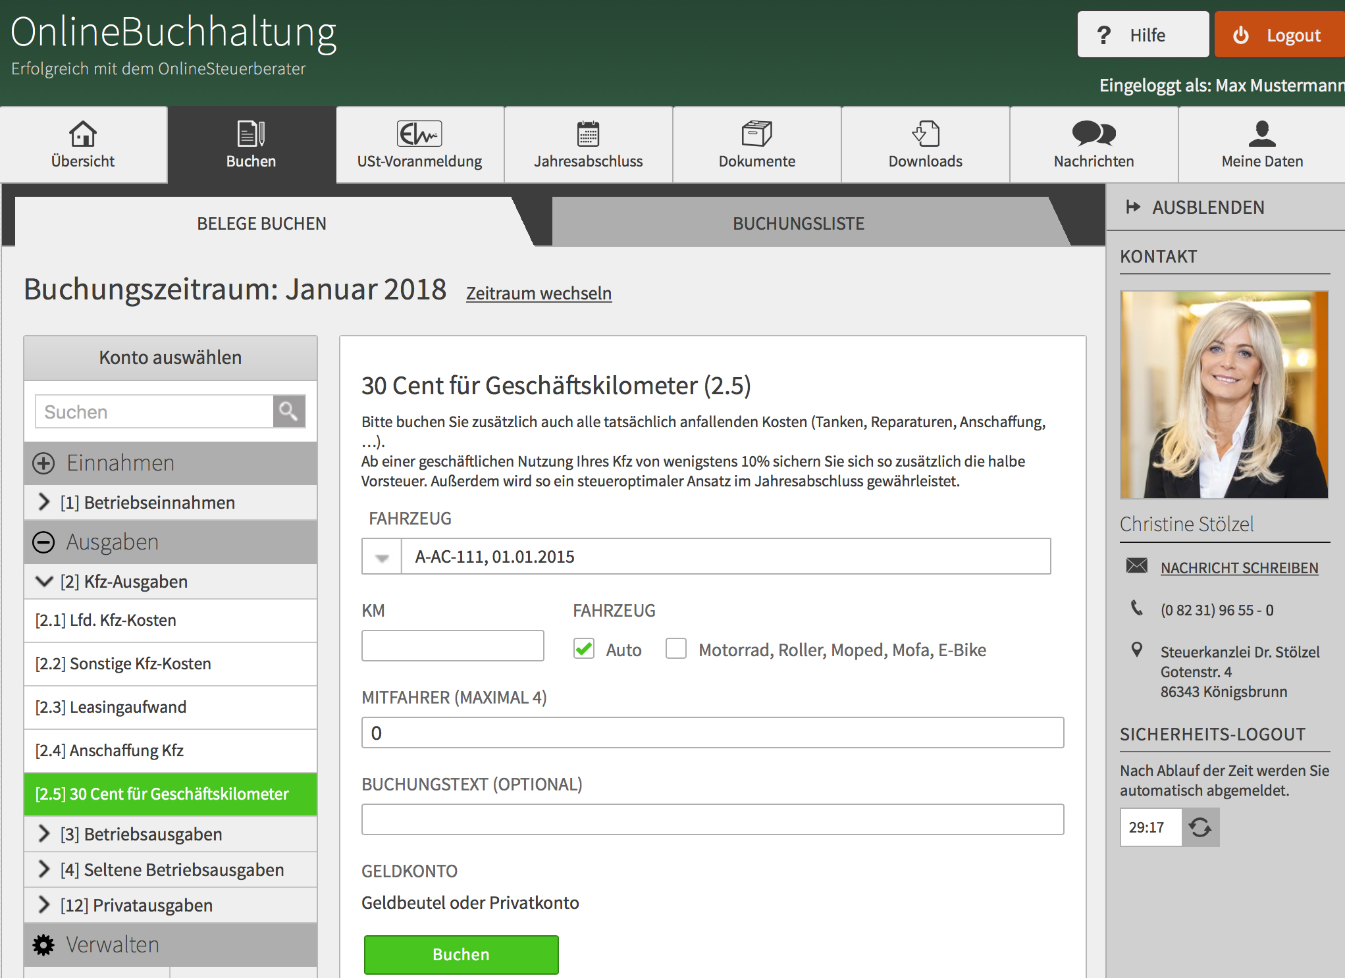Viewport: 1345px width, 978px height.
Task: Click the Geldbeutel oder Privatkonto text
Action: click(470, 902)
